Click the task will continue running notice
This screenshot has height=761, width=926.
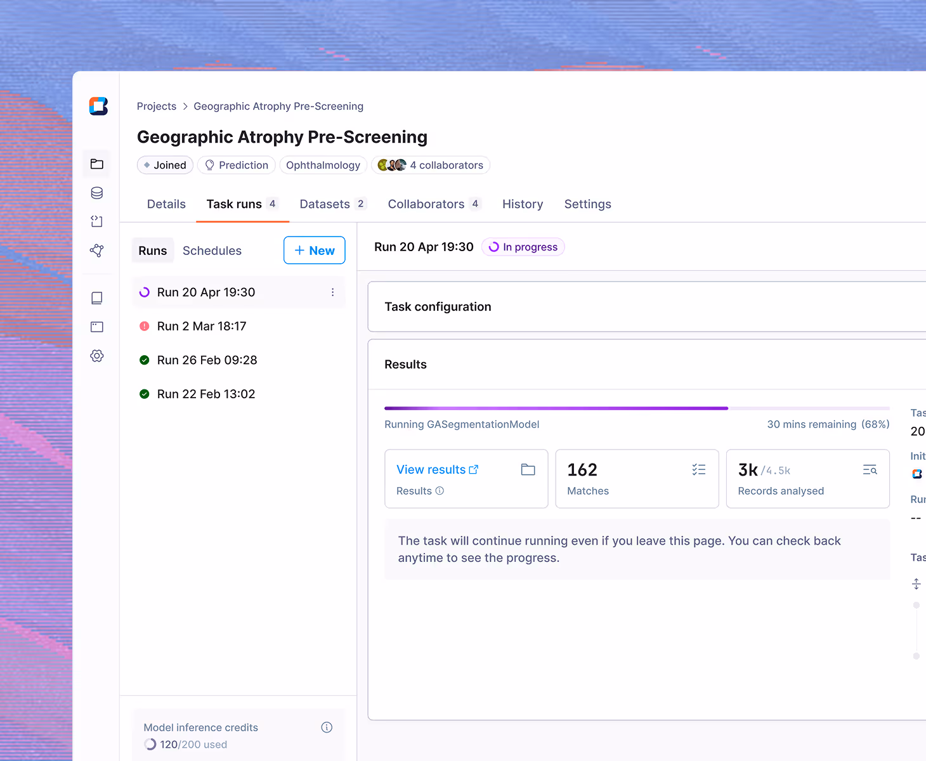pos(637,549)
